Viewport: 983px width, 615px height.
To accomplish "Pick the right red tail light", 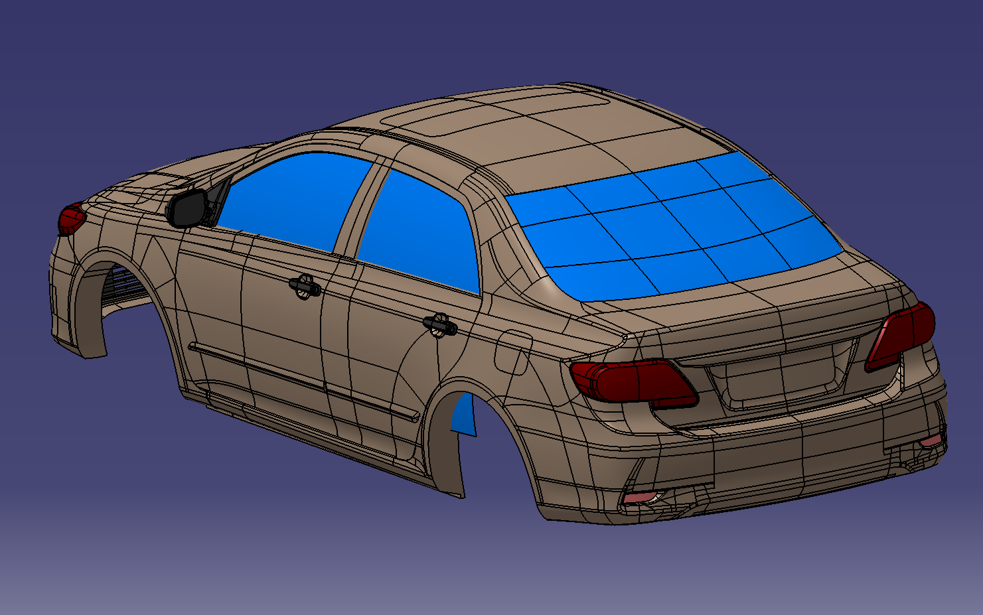I will (x=900, y=336).
